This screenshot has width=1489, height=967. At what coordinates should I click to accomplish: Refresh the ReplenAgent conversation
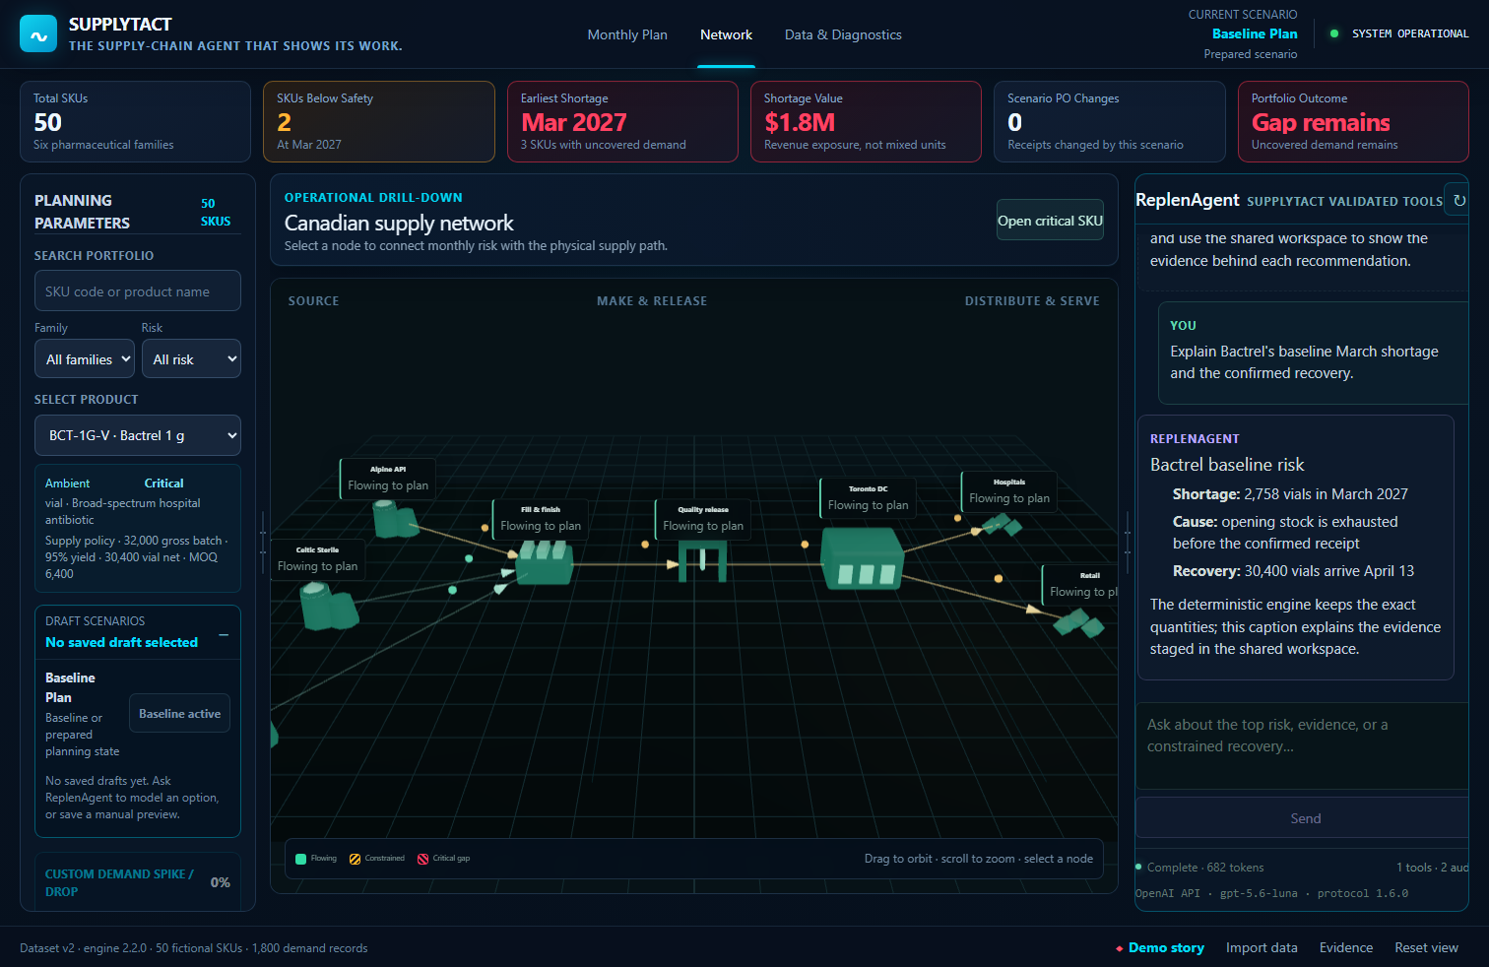[1458, 200]
